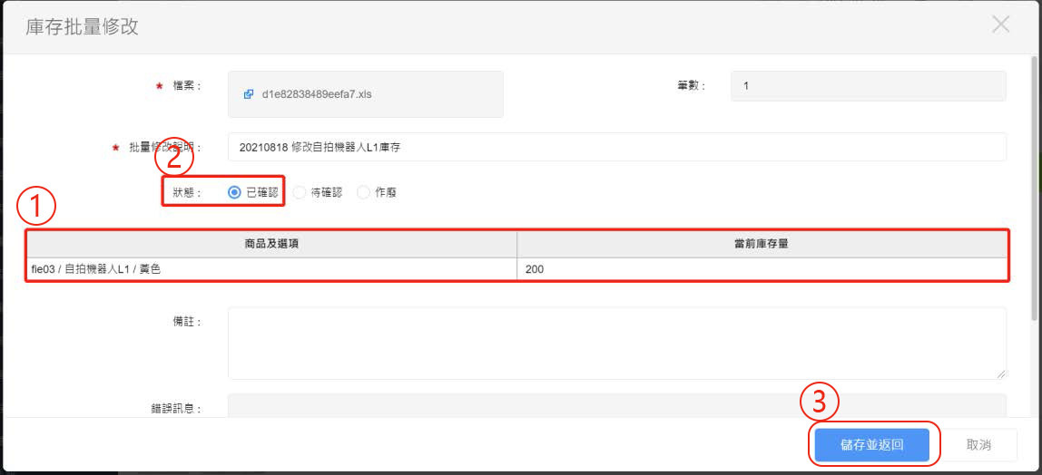The width and height of the screenshot is (1042, 475).
Task: Click the 庫存批量修改 dialog title
Action: pyautogui.click(x=83, y=26)
